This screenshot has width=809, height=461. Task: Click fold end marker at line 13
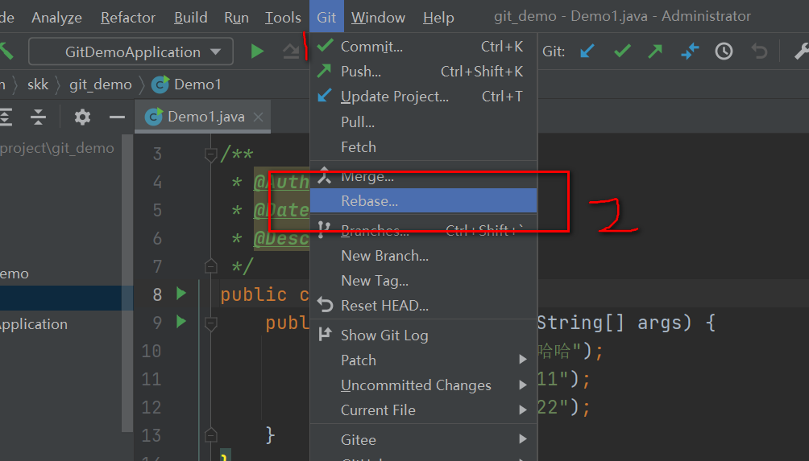pyautogui.click(x=210, y=435)
